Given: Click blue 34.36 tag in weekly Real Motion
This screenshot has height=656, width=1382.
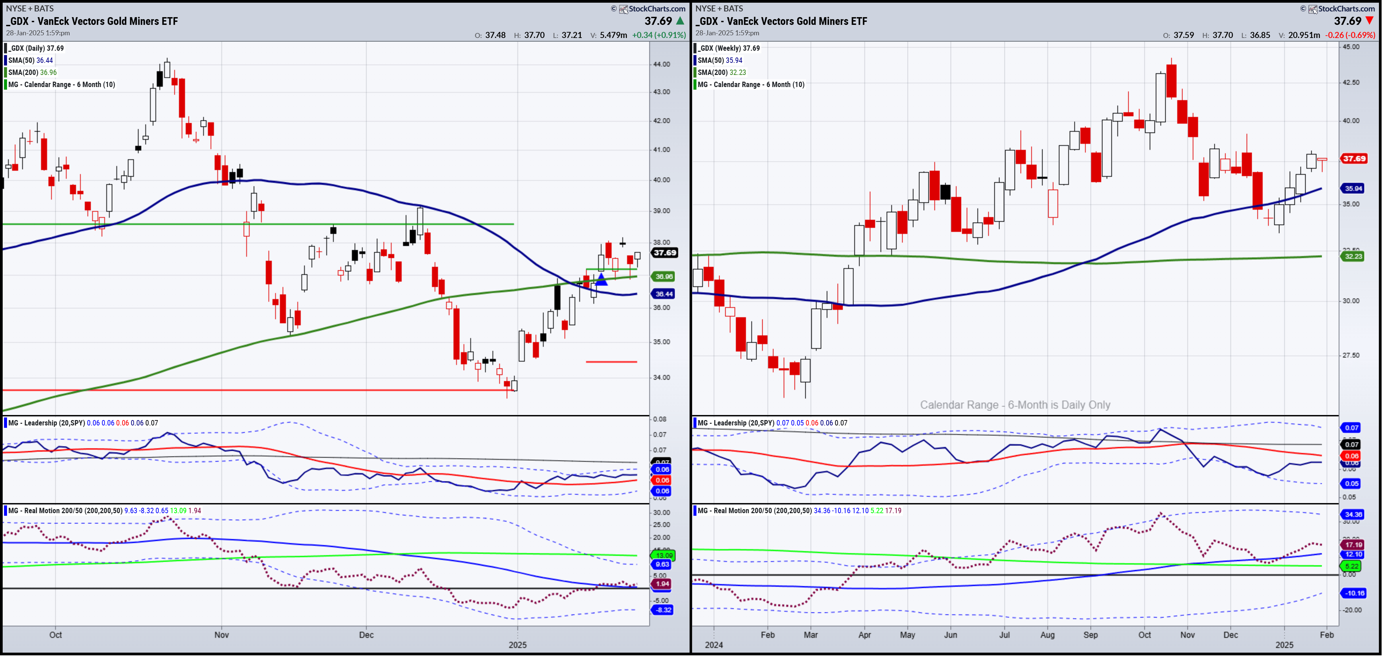Looking at the screenshot, I should (x=1352, y=515).
